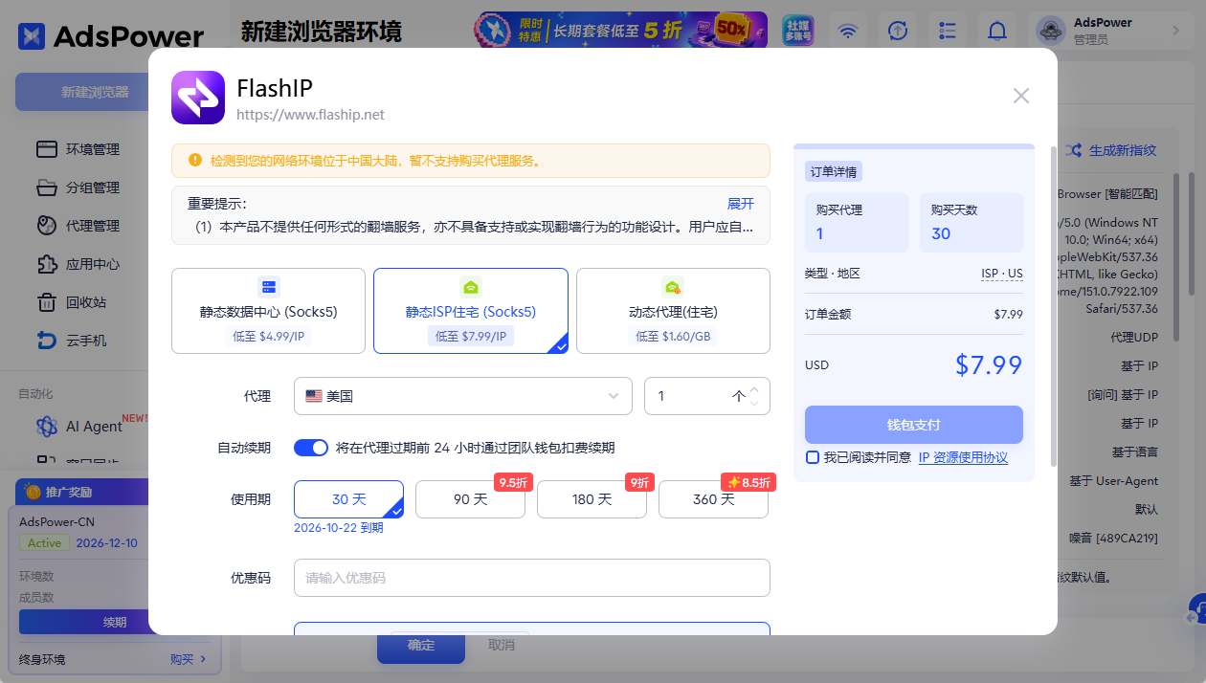Open AI Agent in the sidebar

[94, 427]
